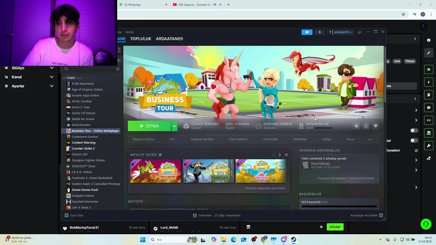Go to next available content item
This screenshot has height=245, width=436.
(280, 154)
